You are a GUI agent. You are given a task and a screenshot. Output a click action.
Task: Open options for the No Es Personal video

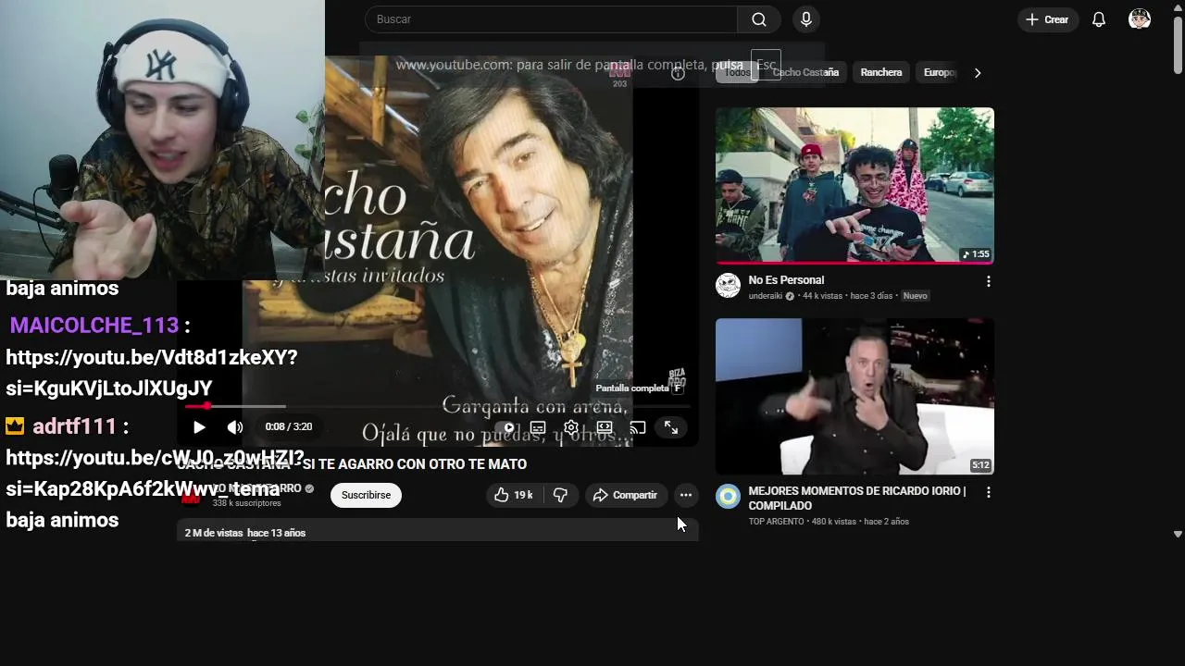(988, 281)
